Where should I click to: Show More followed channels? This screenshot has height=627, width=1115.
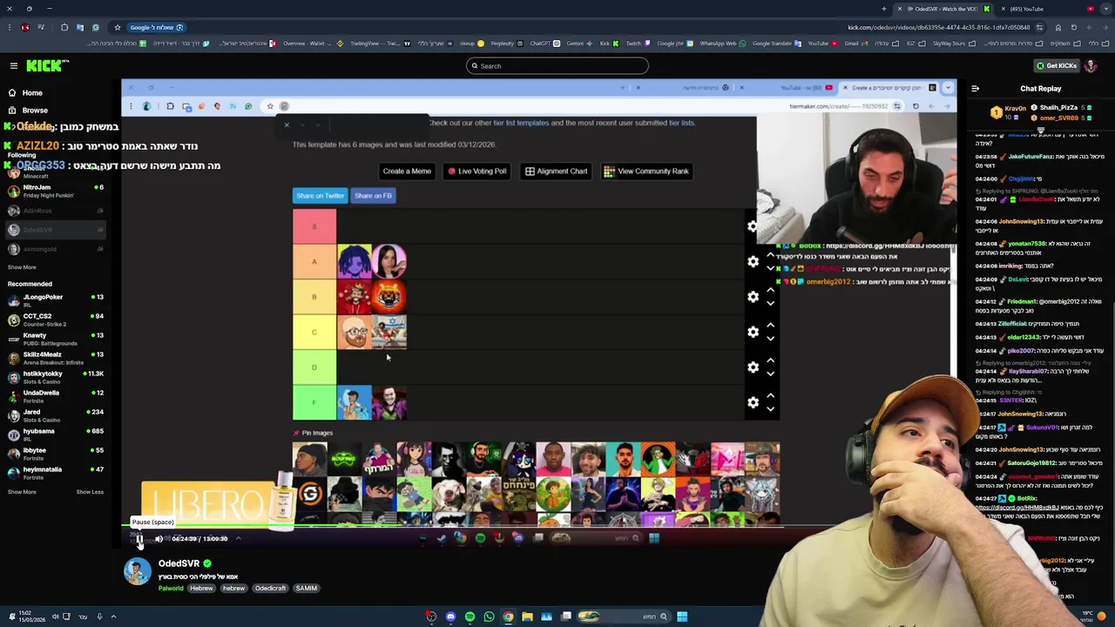pos(22,267)
